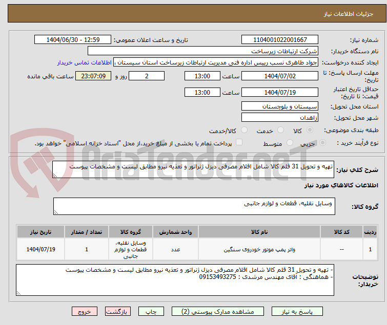Click the price validity time 13:00 field

click(x=202, y=93)
